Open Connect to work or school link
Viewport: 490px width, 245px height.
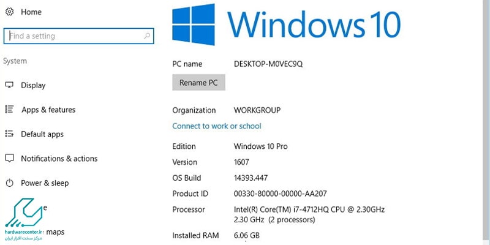(x=217, y=126)
